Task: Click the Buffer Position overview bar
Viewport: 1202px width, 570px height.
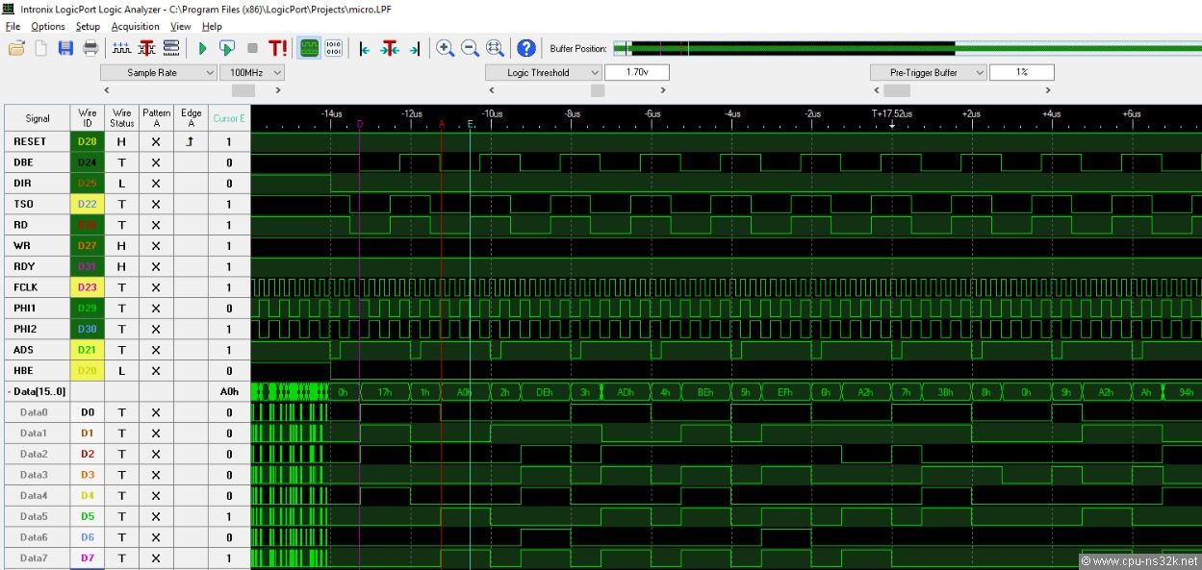Action: point(907,48)
